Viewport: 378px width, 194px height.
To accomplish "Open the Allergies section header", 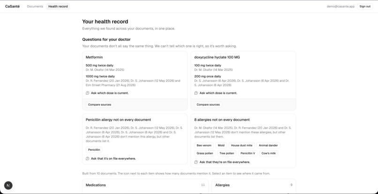I will pyautogui.click(x=254, y=185).
